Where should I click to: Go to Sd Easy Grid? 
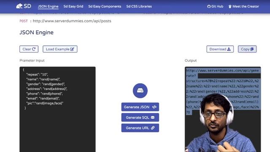click(73, 6)
